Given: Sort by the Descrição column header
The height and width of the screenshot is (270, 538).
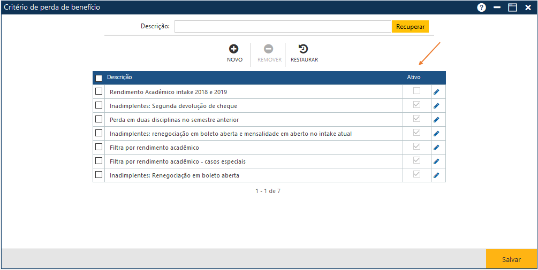Looking at the screenshot, I should [x=120, y=78].
